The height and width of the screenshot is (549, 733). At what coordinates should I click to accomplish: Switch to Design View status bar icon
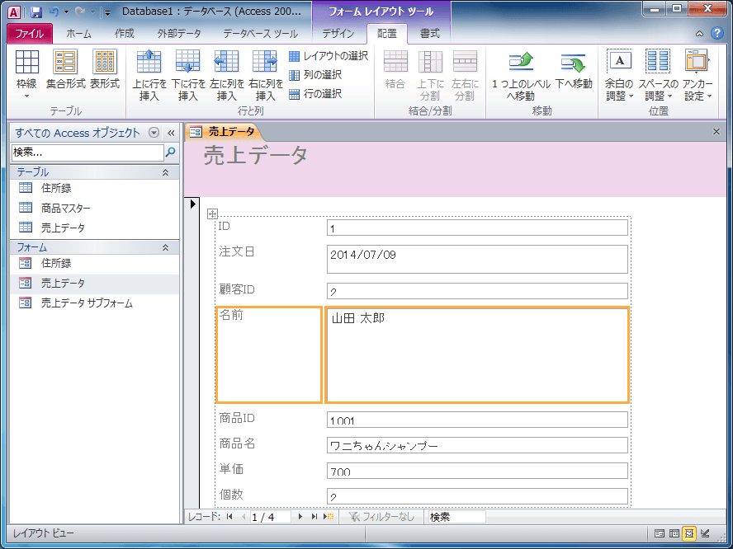coord(705,533)
